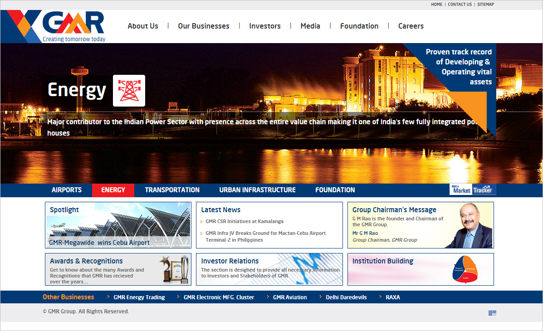Viewport: 543px width, 331px height.
Task: Open Mactan-Cebu Airport Terminal-2 news item
Action: [266, 237]
